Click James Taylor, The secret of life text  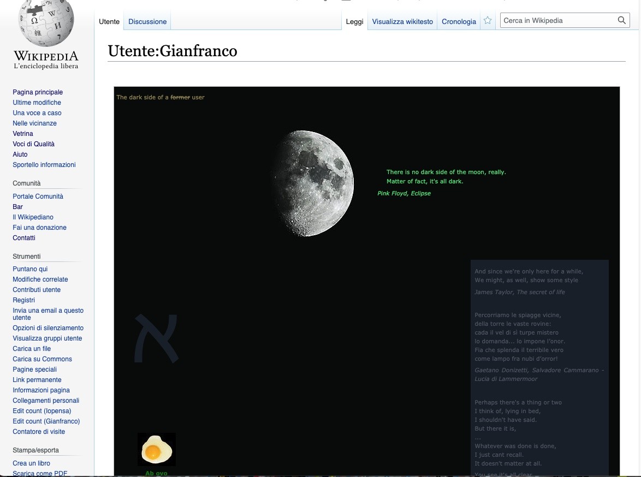click(x=520, y=292)
